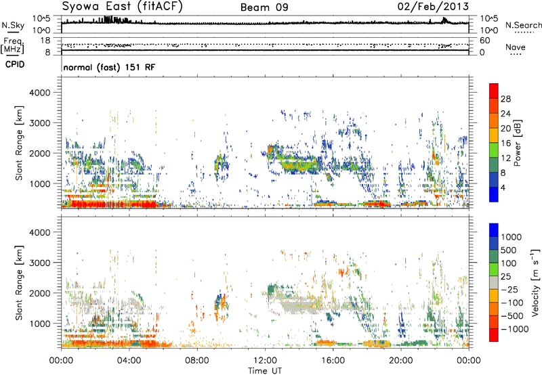Click the '20' Power colorbar value
The width and height of the screenshot is (542, 375).
point(505,129)
